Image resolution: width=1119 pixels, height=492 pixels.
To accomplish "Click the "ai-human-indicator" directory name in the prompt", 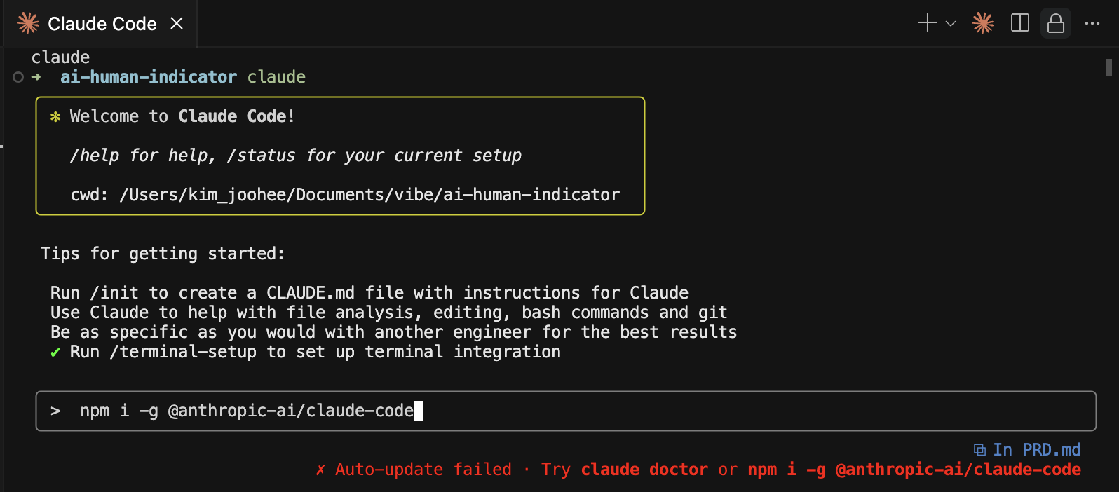I will (x=149, y=77).
